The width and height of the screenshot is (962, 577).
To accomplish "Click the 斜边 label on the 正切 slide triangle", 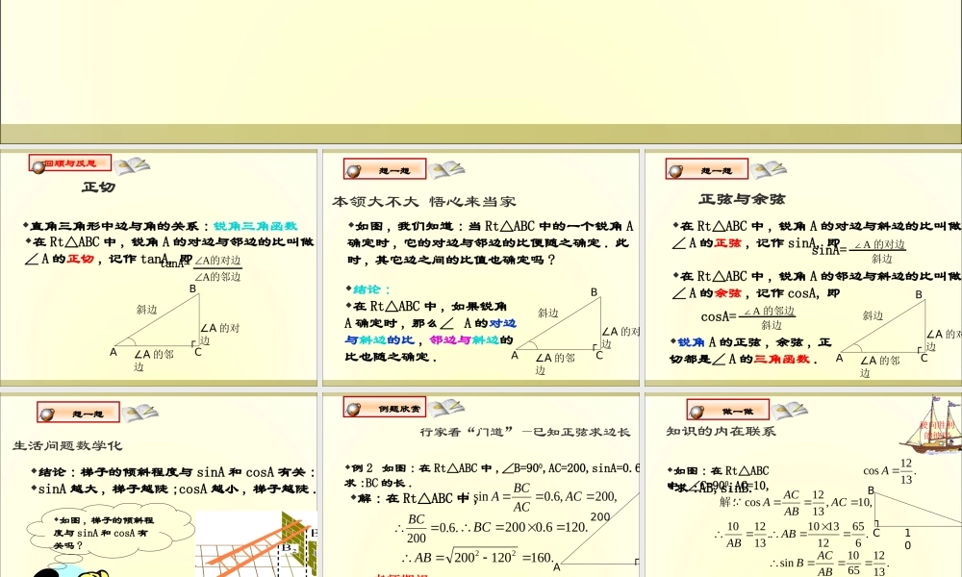I will (x=146, y=310).
